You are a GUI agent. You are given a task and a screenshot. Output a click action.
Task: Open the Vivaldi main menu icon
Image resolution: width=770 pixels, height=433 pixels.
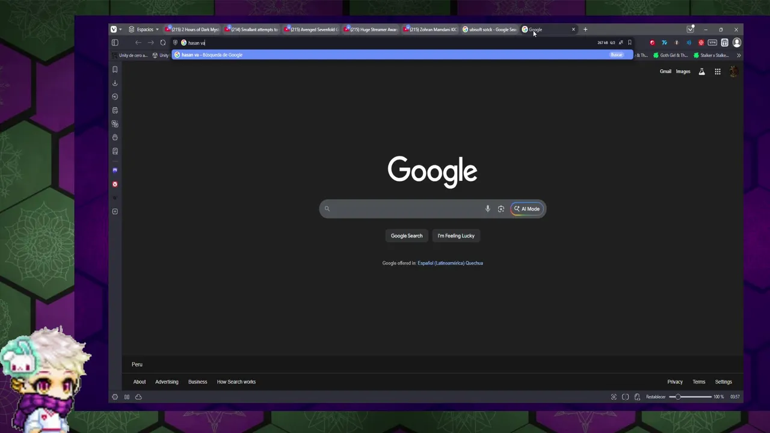[x=113, y=29]
